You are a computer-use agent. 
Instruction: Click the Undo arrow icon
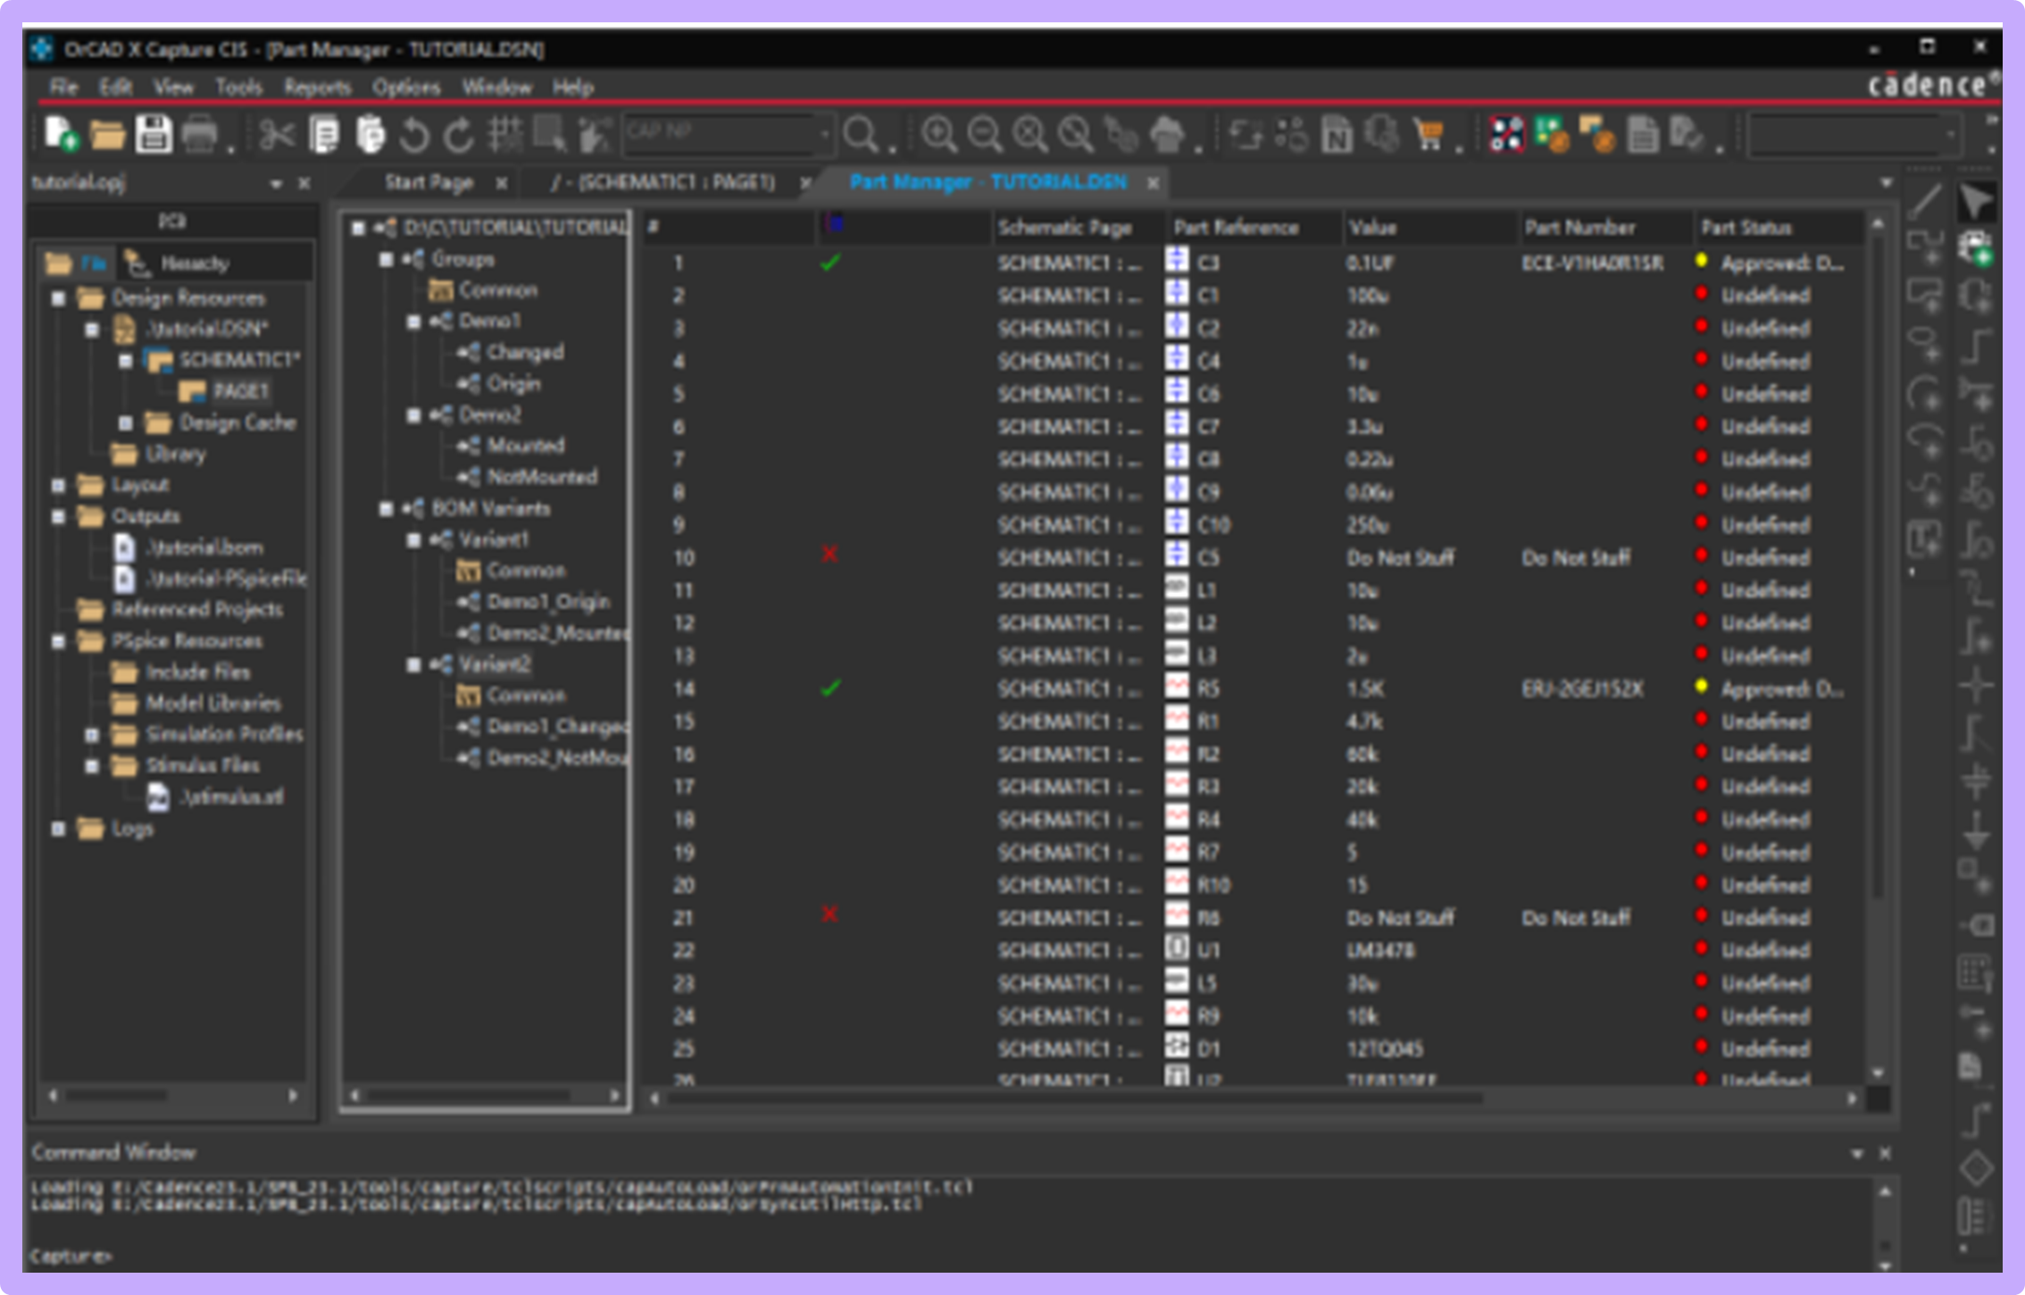[x=414, y=136]
